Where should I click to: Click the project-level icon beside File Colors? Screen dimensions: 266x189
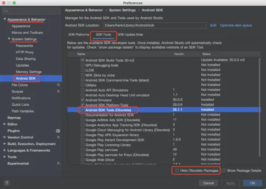pos(59,85)
